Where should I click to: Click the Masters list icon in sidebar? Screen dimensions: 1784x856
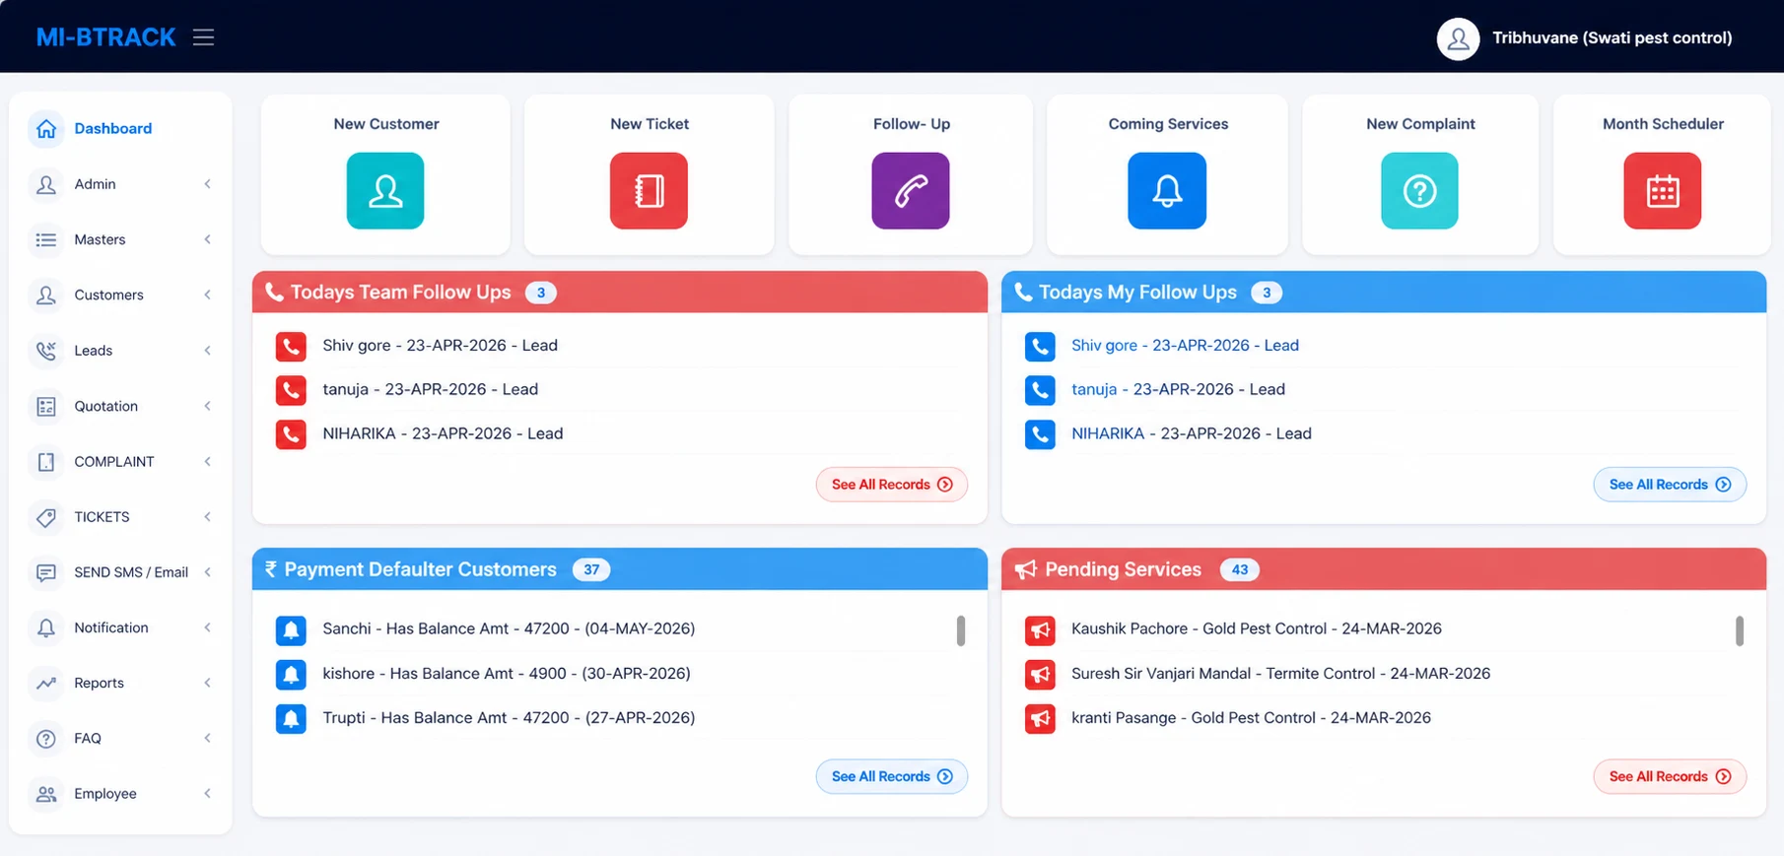coord(46,239)
